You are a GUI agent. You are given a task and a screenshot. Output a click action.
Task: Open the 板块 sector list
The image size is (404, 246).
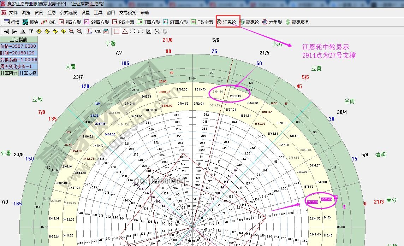pos(34,22)
